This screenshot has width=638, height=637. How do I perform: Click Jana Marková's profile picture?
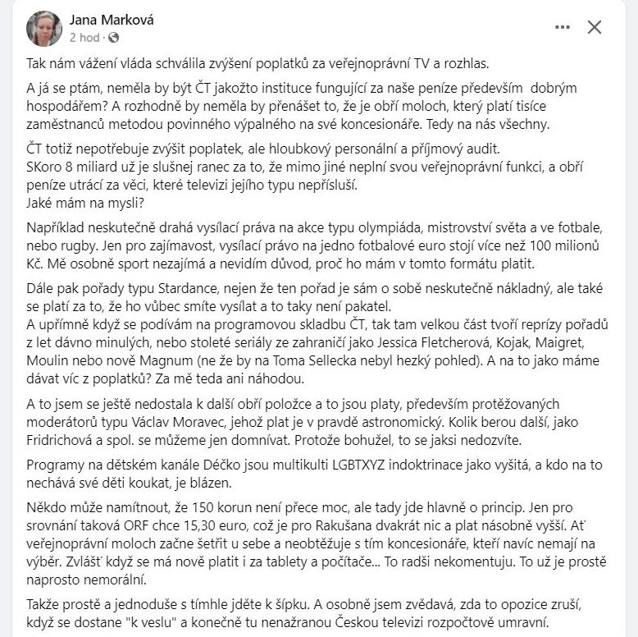pos(44,29)
